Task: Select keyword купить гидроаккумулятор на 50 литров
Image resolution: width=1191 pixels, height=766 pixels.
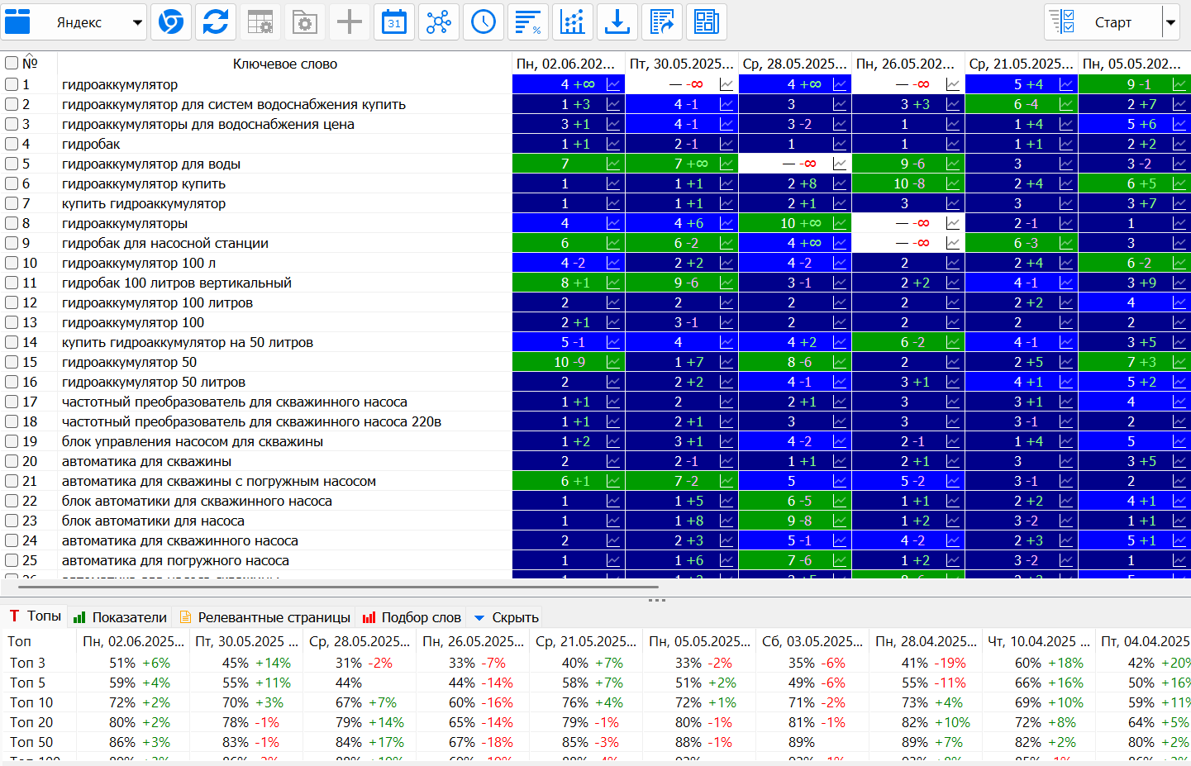Action: point(188,342)
